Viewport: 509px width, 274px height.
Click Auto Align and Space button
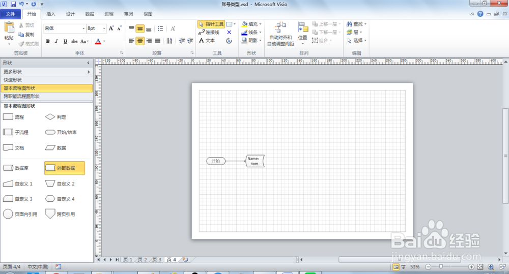[x=280, y=34]
